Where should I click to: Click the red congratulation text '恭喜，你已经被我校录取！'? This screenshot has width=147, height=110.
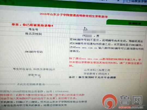[x=32, y=25]
